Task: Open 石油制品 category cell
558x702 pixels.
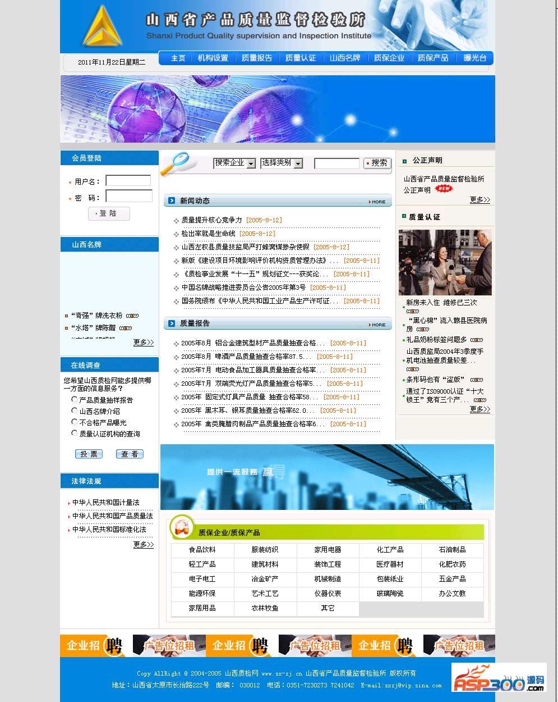Action: coord(453,550)
